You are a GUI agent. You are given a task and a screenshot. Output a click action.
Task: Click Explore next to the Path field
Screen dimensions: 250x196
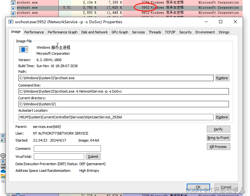(x=222, y=78)
